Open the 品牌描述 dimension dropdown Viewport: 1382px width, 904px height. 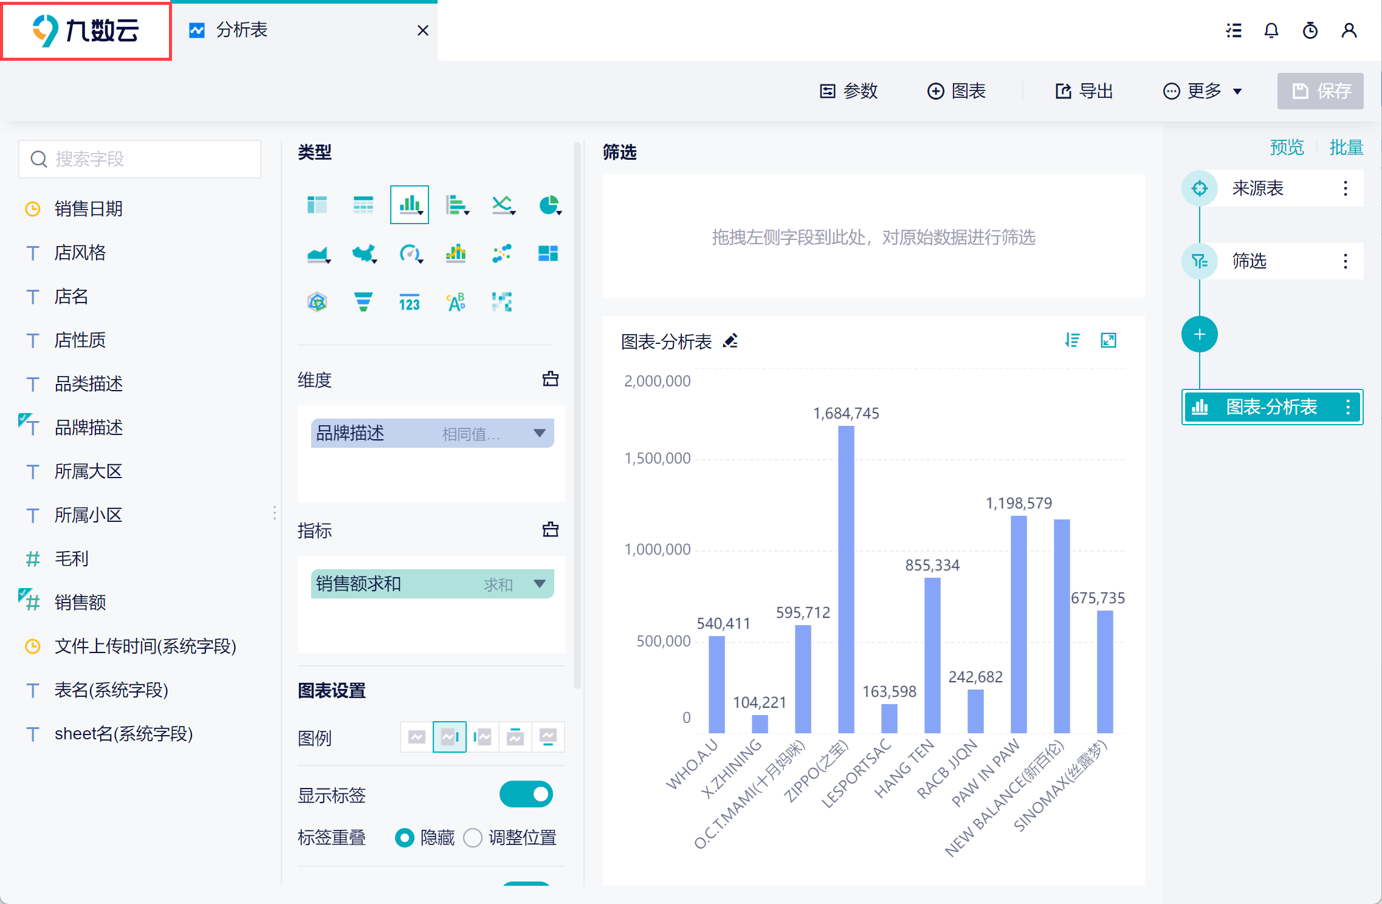(x=540, y=433)
